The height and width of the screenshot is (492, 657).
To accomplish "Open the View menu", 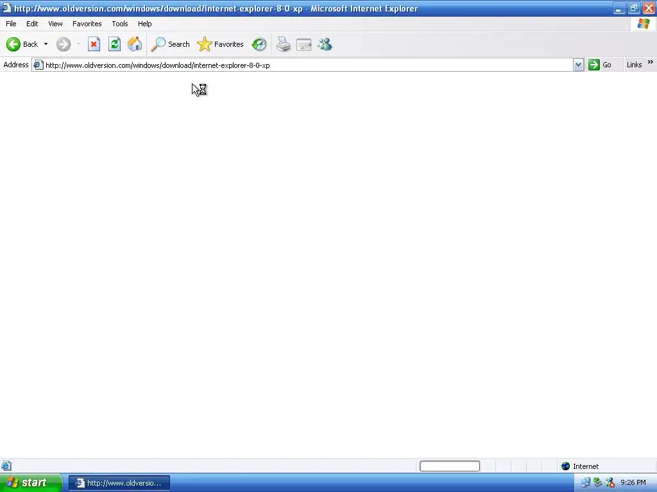I will [55, 24].
